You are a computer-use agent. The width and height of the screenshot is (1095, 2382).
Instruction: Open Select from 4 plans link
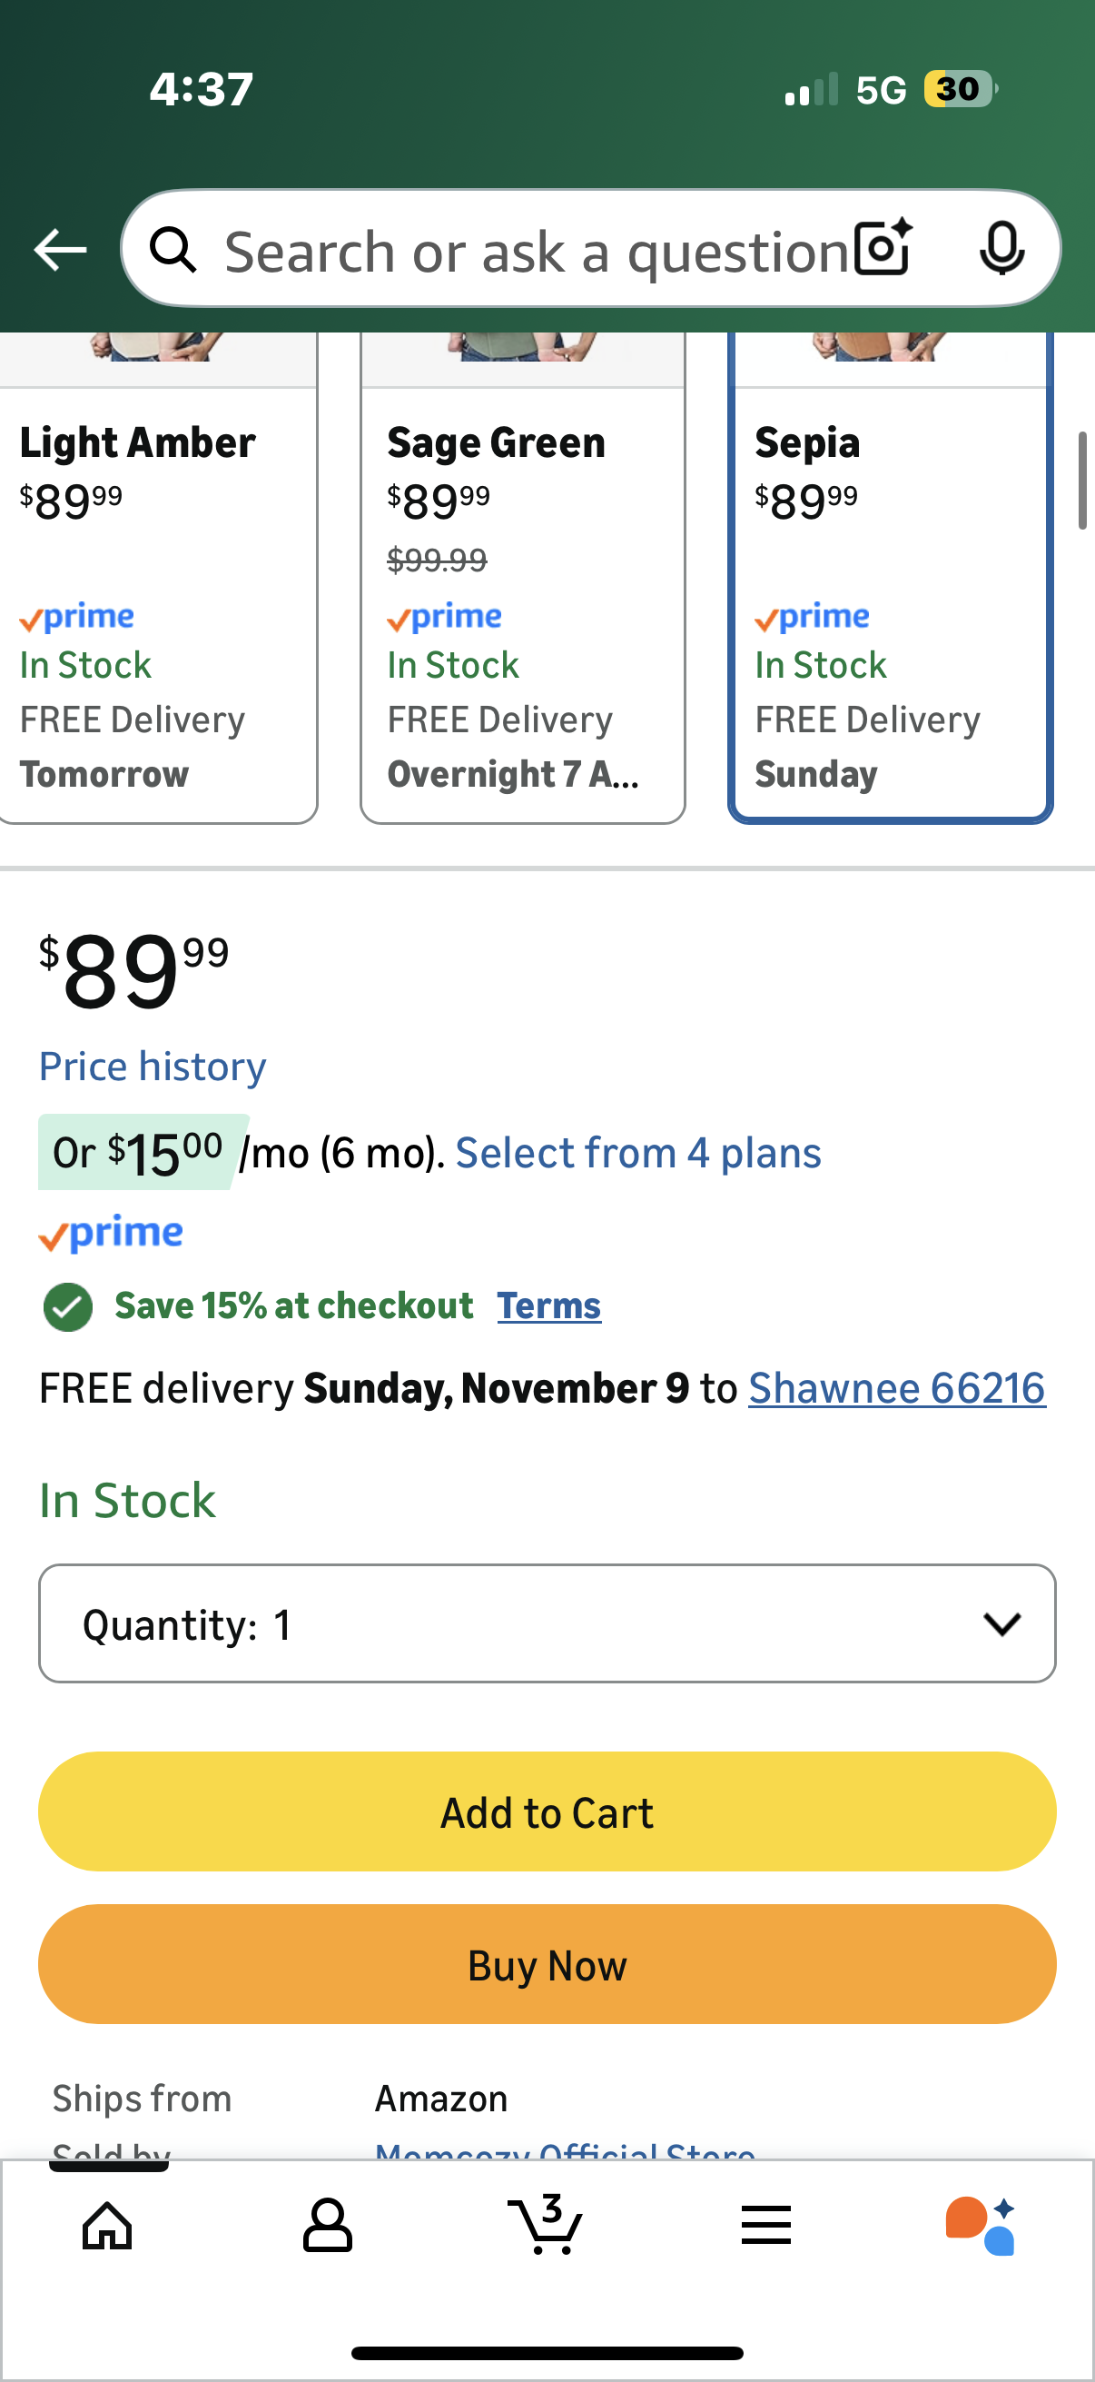coord(637,1153)
